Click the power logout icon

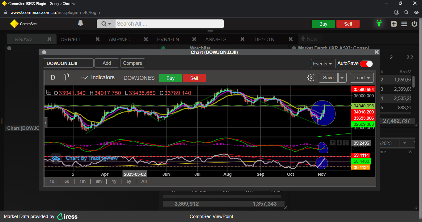(414, 24)
